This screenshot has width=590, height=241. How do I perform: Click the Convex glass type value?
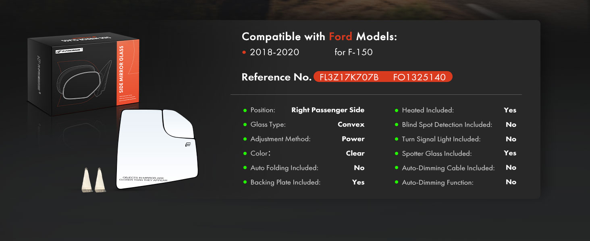[351, 125]
